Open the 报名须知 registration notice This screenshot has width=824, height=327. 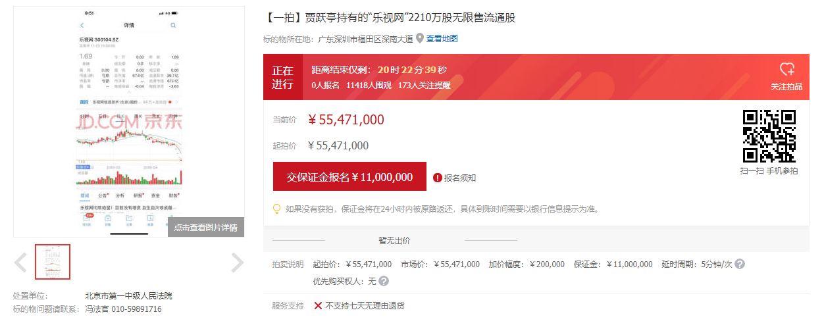pos(460,178)
